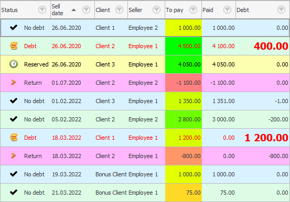This screenshot has height=202, width=290.
Task: Click Bonus Client in 21.03.2022 row
Action: [111, 193]
